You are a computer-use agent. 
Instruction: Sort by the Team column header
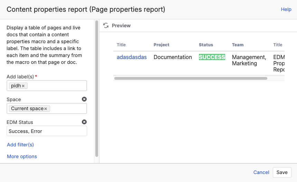pos(238,45)
